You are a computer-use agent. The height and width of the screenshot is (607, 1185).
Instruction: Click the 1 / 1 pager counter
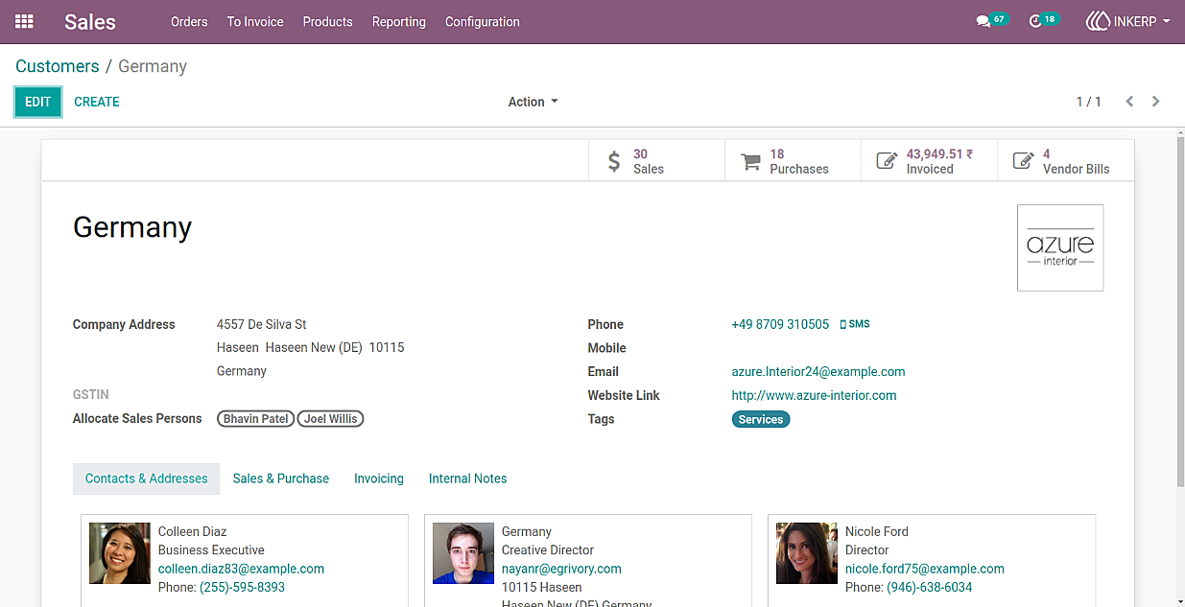tap(1089, 102)
